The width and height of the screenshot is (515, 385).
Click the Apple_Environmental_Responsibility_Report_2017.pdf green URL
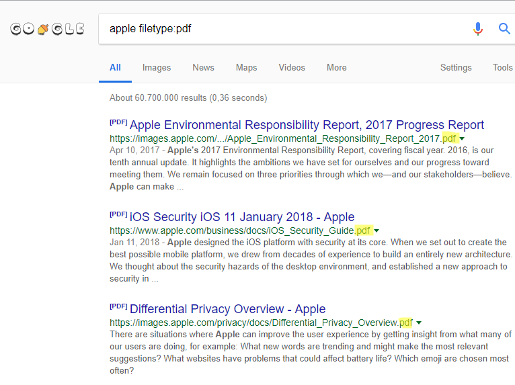click(x=283, y=138)
